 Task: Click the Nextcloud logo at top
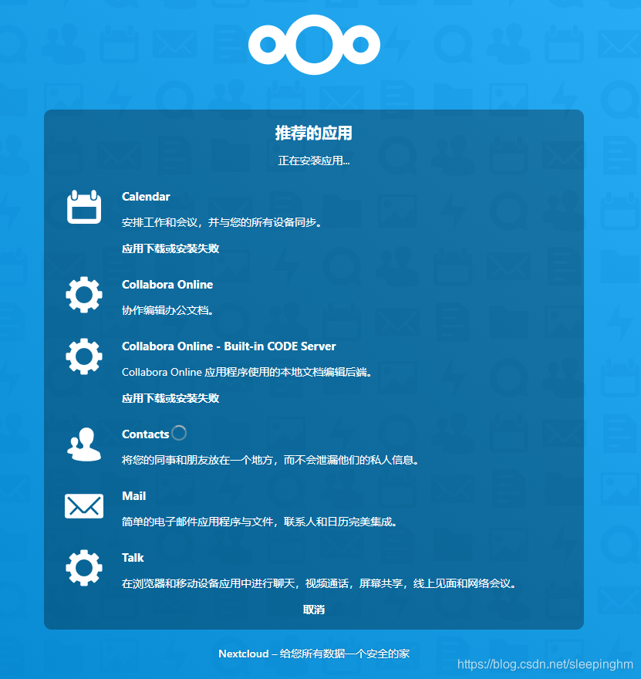pos(314,45)
